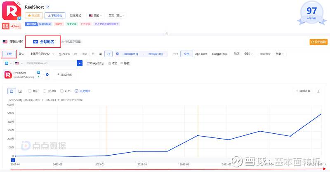
Task: Expand the 图表维度 合集 dropdown
Action: click(280, 54)
